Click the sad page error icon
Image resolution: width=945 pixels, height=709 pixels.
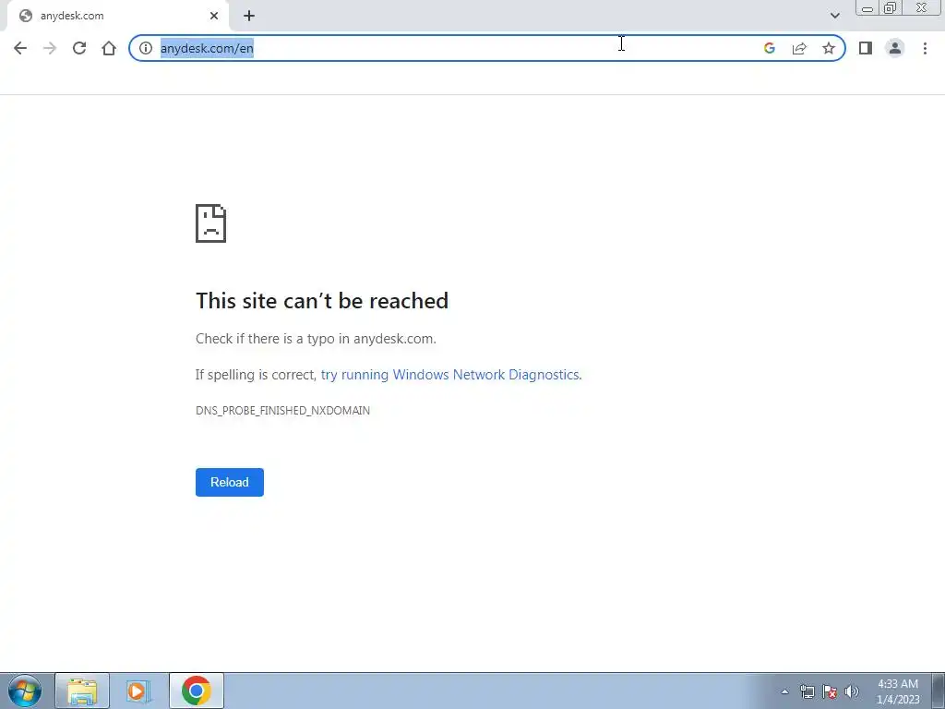211,223
